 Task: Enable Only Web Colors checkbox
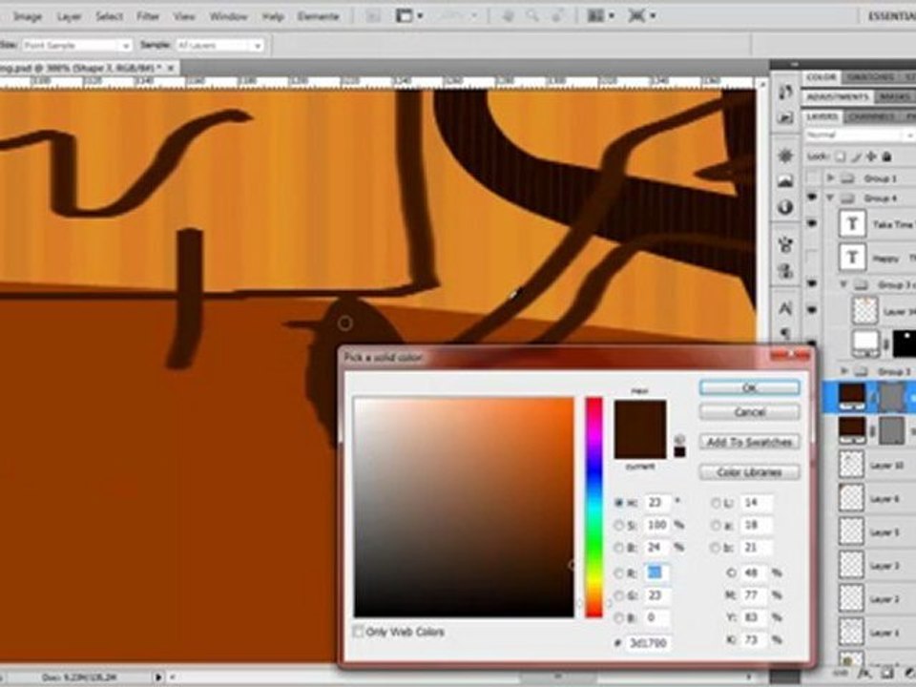358,632
